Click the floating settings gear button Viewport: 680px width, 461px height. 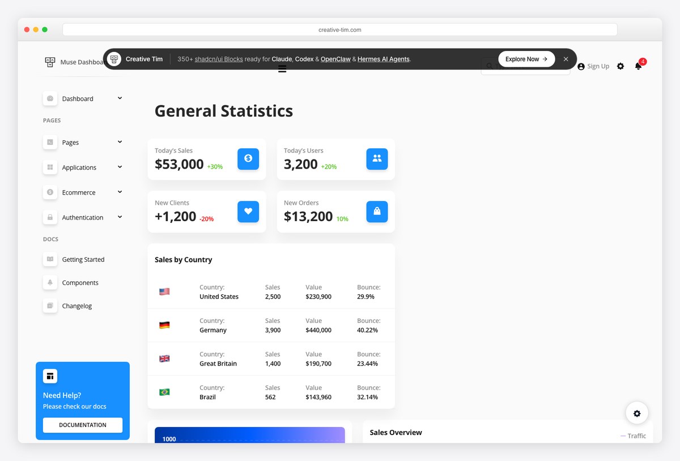click(x=637, y=413)
